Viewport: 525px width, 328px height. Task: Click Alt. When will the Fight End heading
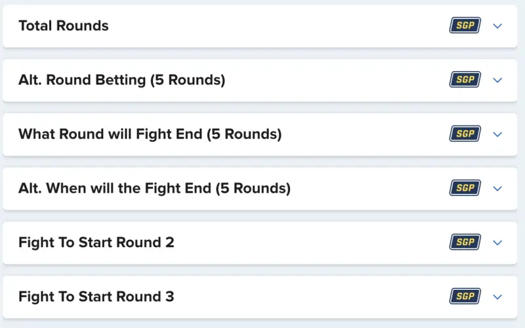(x=154, y=188)
